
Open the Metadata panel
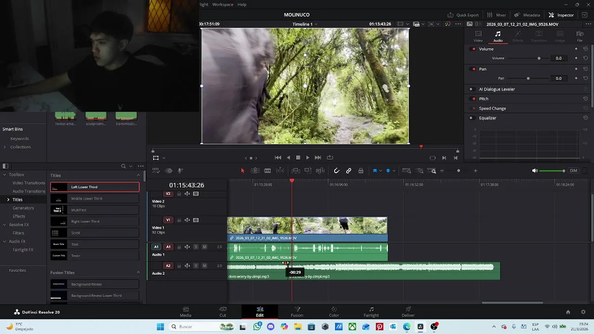[527, 15]
